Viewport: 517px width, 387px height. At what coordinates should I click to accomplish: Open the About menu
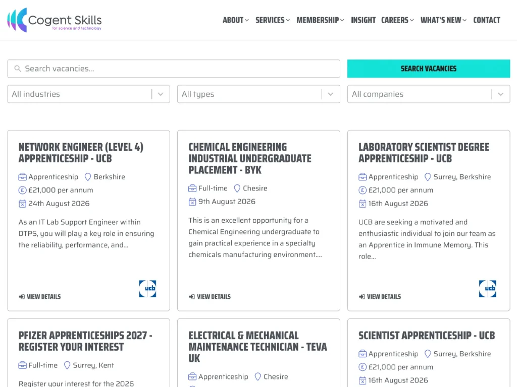235,20
